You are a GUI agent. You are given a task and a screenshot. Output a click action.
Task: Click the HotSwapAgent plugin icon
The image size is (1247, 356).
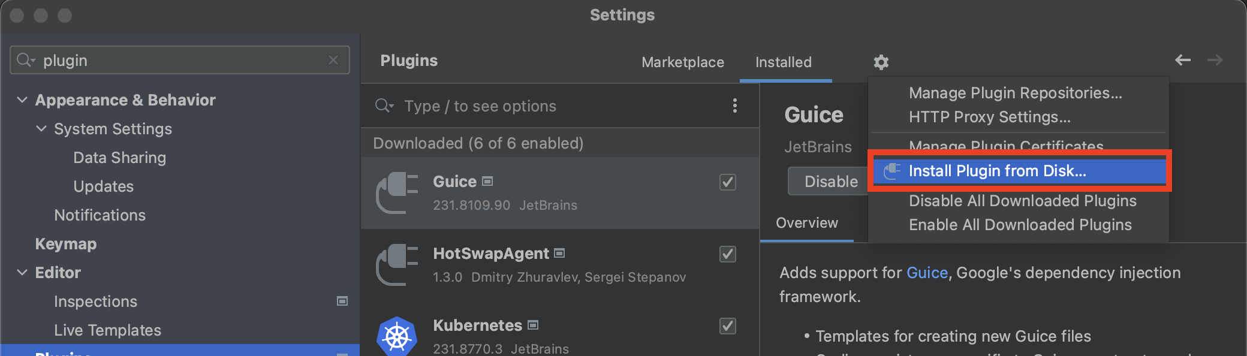coord(398,265)
